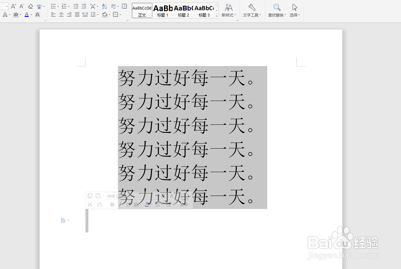Open 查找替换 find and replace

[277, 10]
